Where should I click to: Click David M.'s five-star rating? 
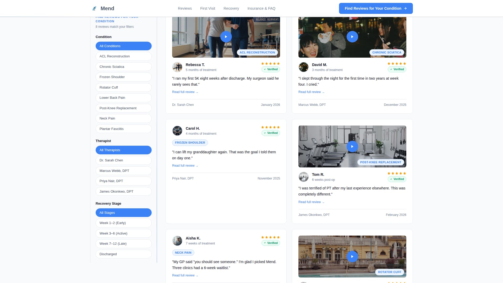pyautogui.click(x=397, y=64)
